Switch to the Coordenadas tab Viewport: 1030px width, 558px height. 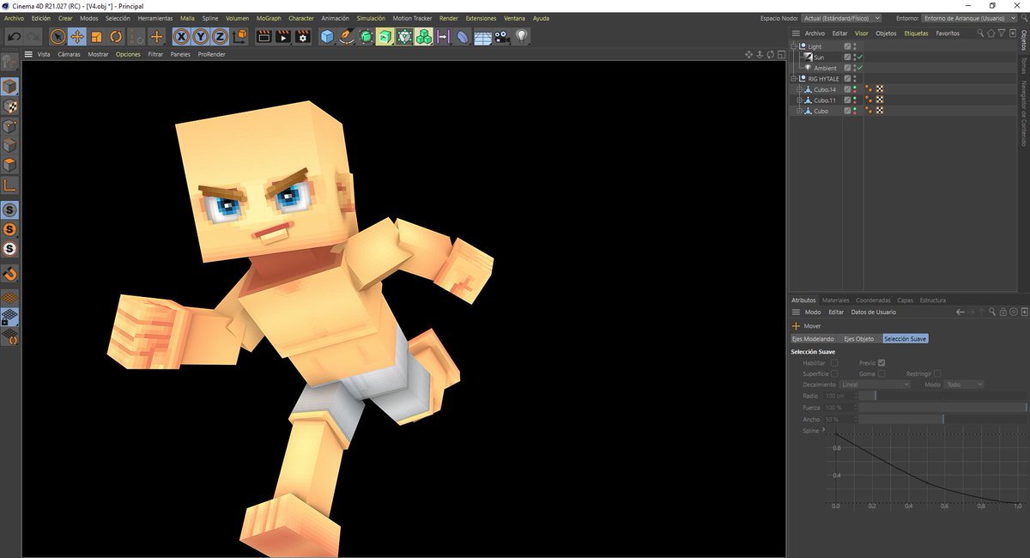pyautogui.click(x=873, y=300)
